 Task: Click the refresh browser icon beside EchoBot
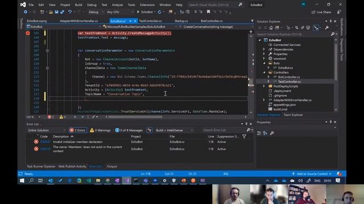click(x=159, y=12)
